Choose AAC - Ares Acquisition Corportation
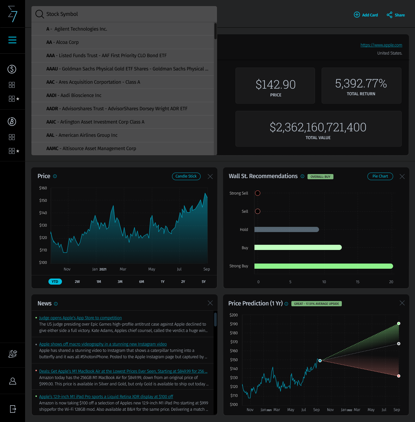415x422 pixels. pos(122,82)
